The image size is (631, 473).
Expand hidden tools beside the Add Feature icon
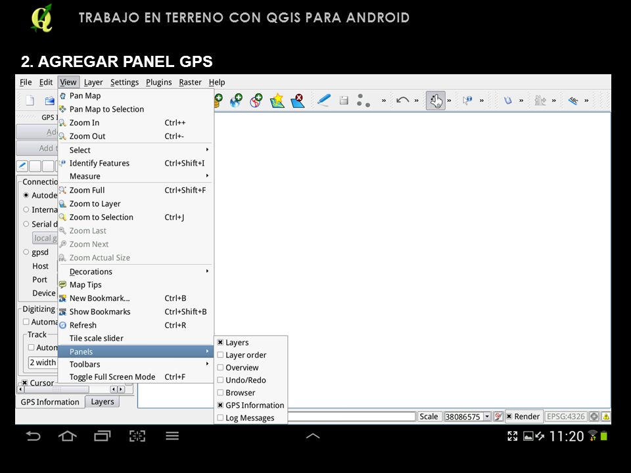(x=384, y=101)
